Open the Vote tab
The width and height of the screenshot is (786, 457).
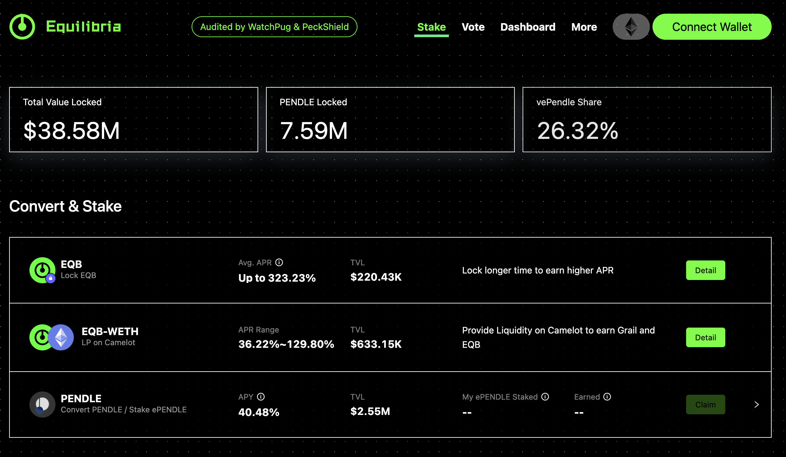point(473,27)
